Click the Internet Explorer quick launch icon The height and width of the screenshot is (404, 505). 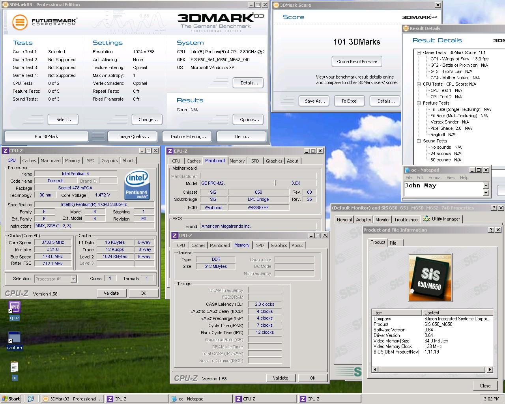31,399
